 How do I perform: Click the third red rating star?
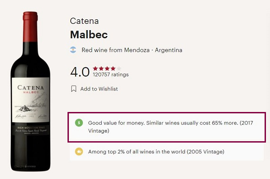point(107,68)
